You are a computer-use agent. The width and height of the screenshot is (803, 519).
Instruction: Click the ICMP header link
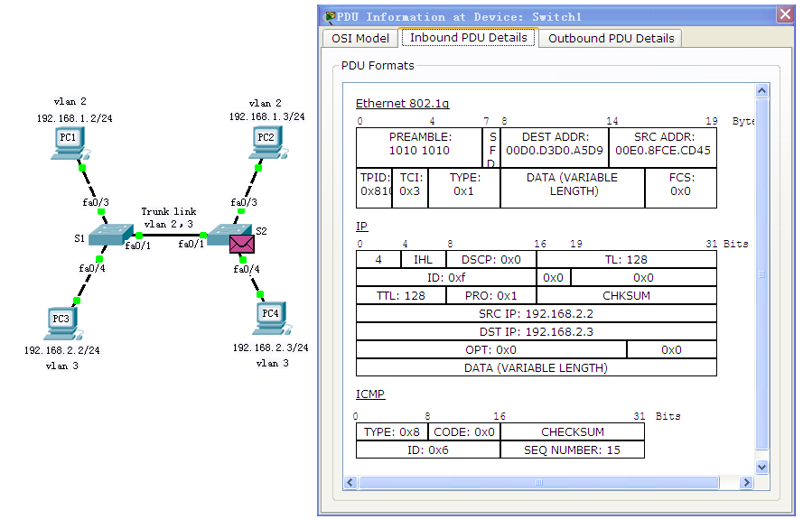(370, 394)
